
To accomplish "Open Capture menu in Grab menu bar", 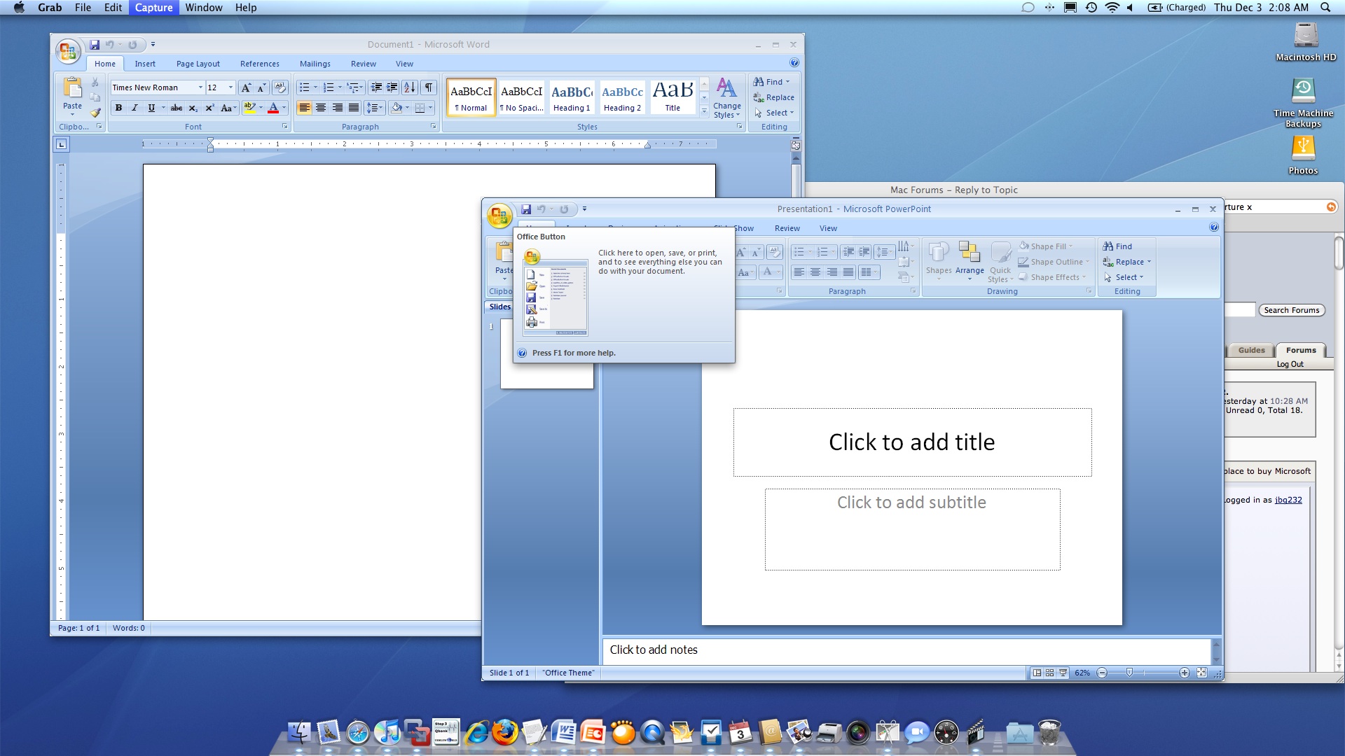I will coord(153,7).
